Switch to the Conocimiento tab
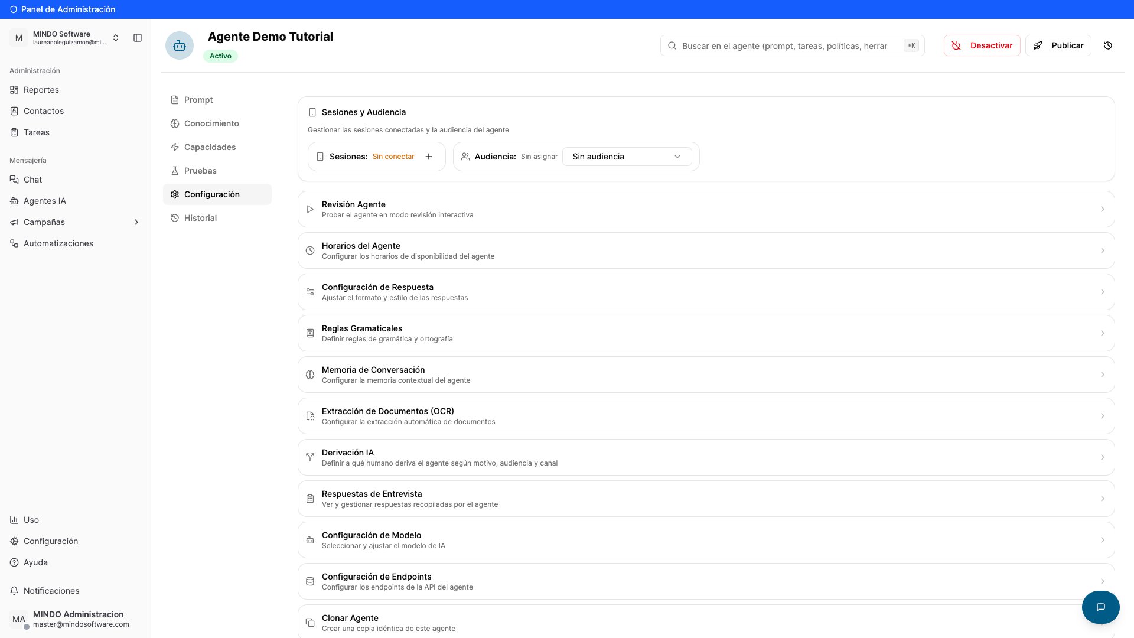The image size is (1134, 638). (x=217, y=123)
